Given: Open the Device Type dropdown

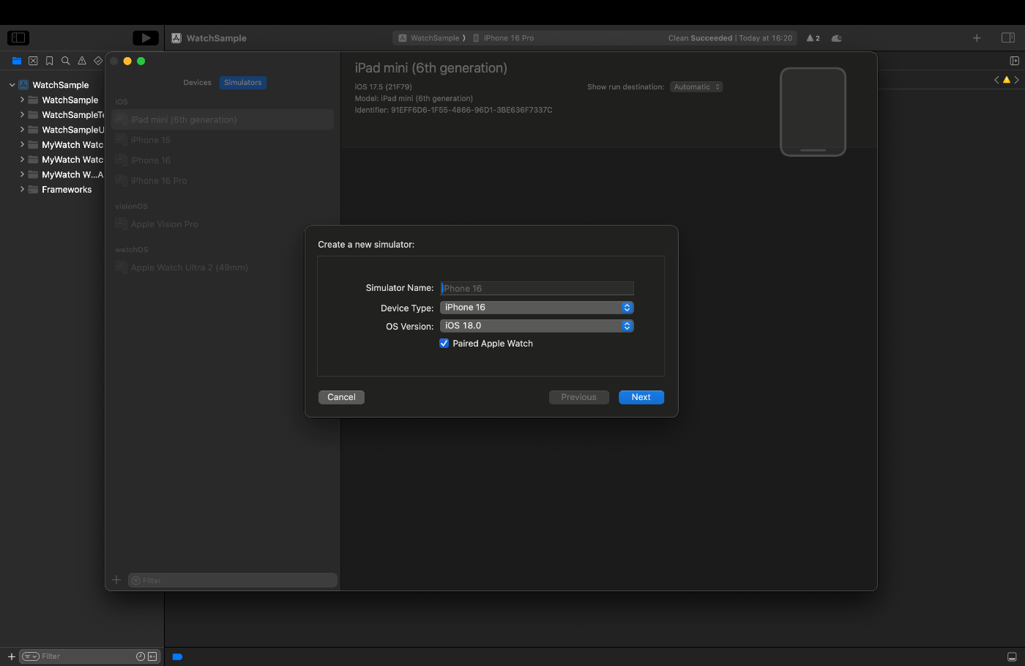Looking at the screenshot, I should tap(537, 308).
